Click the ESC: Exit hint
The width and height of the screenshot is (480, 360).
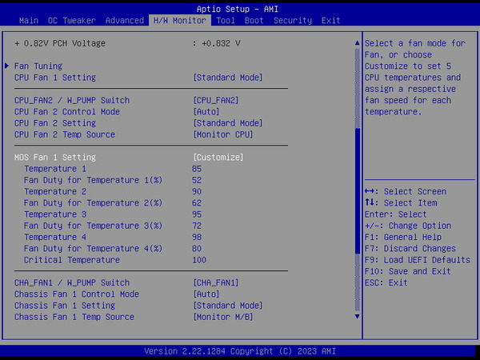pos(386,282)
